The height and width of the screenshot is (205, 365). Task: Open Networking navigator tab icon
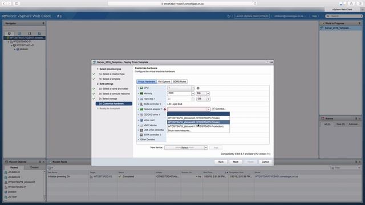39,34
